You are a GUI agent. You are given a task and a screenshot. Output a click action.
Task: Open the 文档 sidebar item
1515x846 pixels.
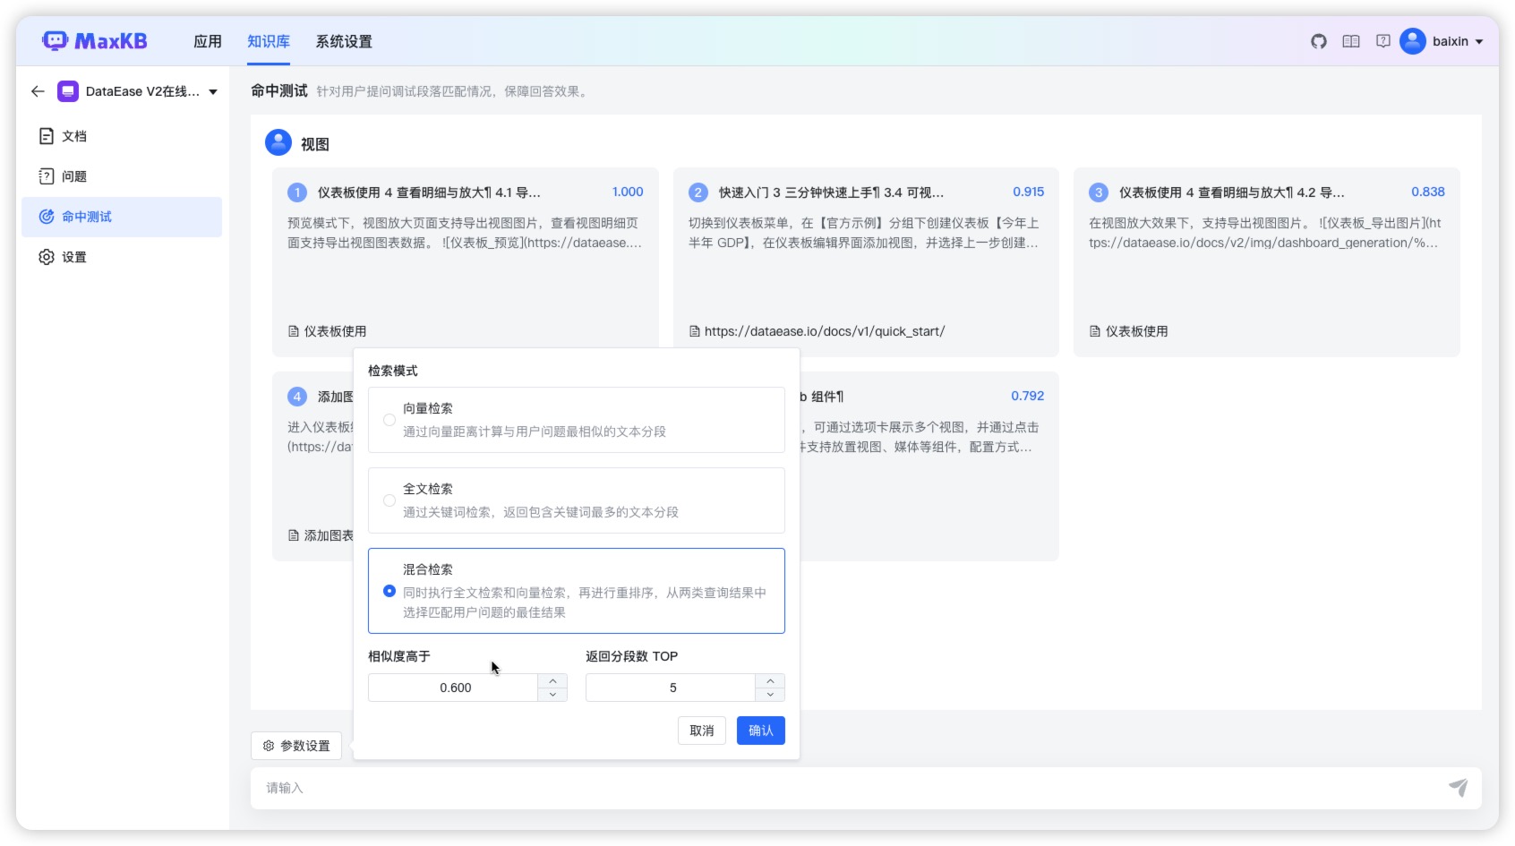coord(122,136)
